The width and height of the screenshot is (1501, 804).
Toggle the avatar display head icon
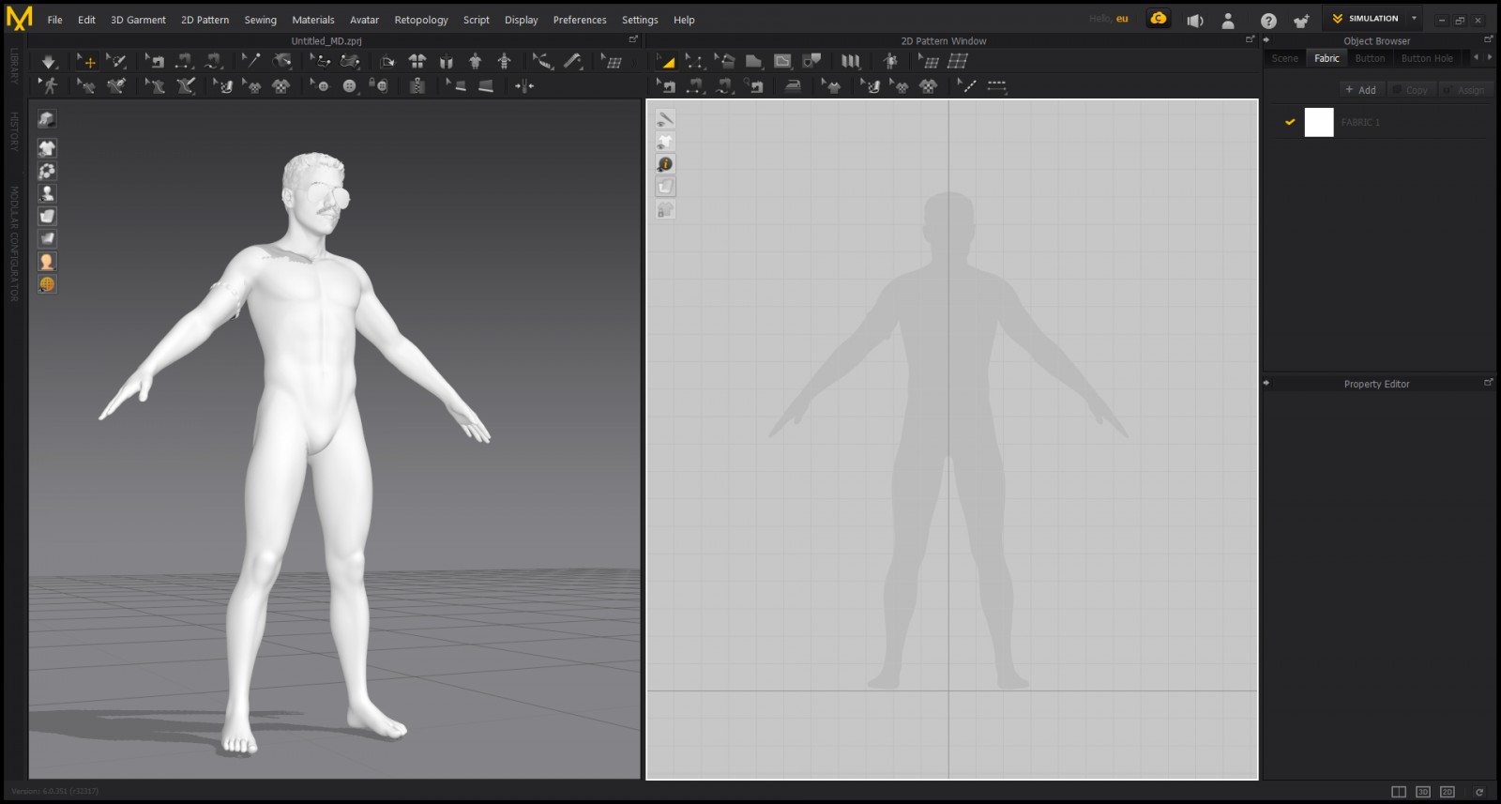coord(47,262)
